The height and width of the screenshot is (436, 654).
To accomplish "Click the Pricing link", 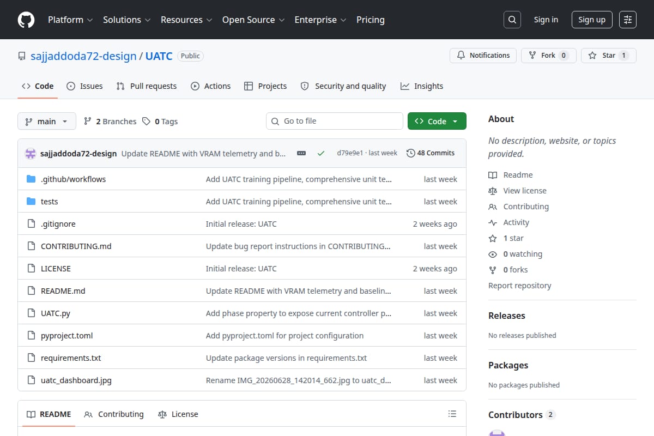I will 371,20.
